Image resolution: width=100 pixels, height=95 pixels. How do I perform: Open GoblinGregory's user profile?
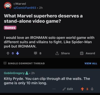click(14, 73)
